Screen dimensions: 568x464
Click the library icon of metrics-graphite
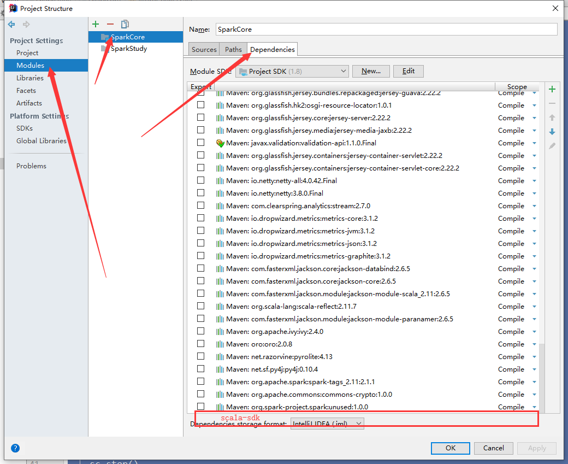[220, 256]
